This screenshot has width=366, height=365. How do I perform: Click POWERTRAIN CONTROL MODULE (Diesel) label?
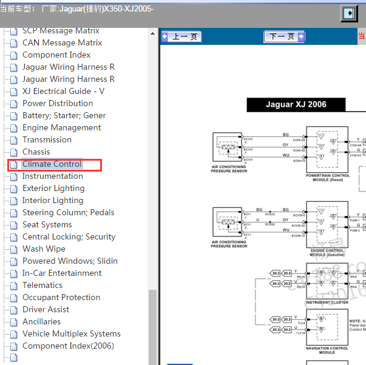[328, 178]
